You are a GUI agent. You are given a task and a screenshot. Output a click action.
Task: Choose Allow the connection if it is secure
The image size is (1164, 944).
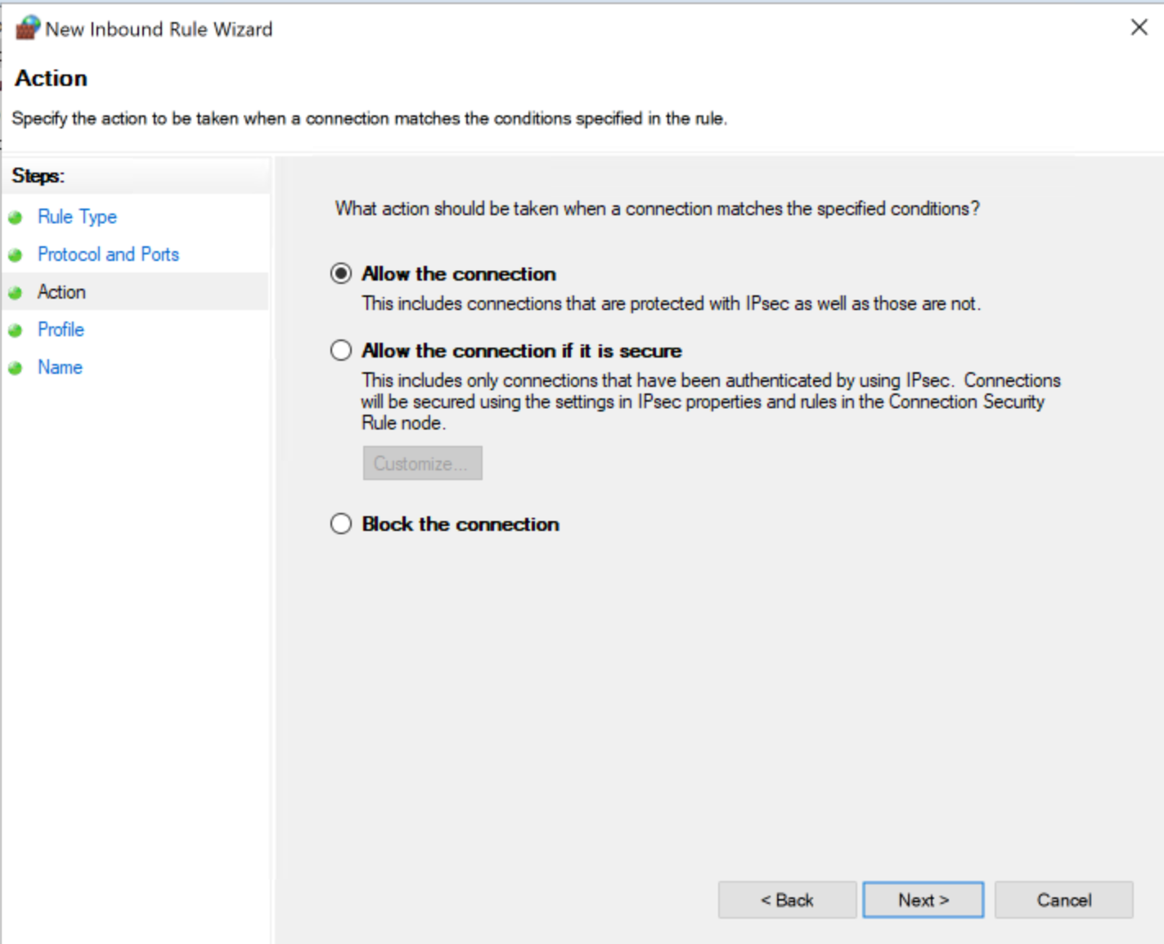(x=340, y=350)
